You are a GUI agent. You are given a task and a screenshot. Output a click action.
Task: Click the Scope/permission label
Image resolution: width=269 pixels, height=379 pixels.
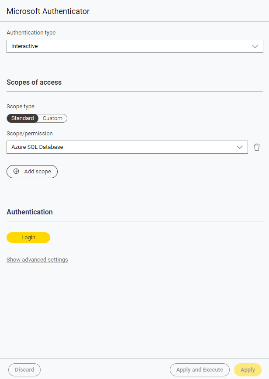(x=30, y=134)
